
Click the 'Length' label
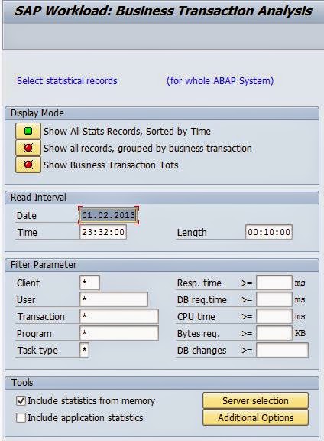pos(192,233)
